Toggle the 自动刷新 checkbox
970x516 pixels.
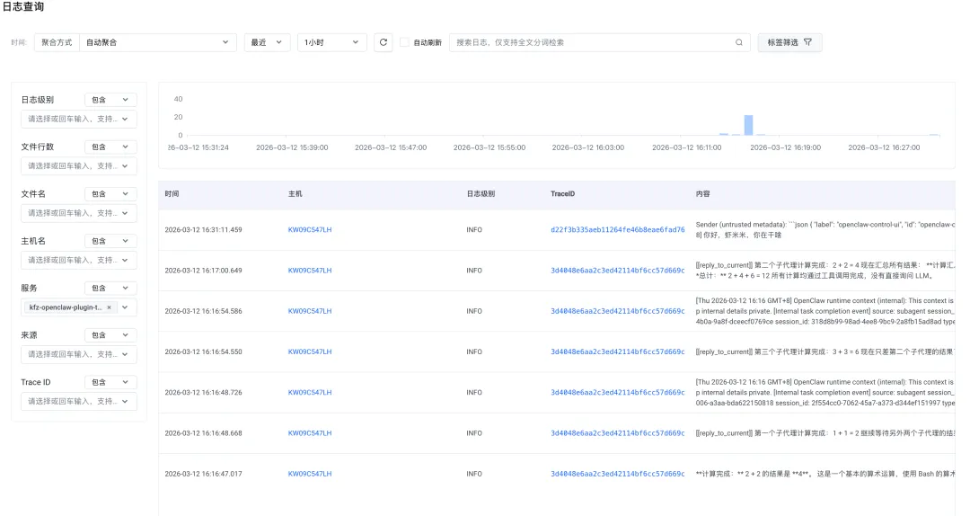pyautogui.click(x=404, y=42)
